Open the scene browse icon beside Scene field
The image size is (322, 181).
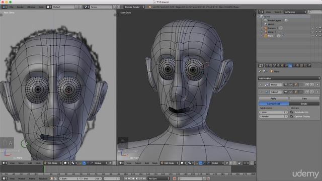click(x=86, y=7)
